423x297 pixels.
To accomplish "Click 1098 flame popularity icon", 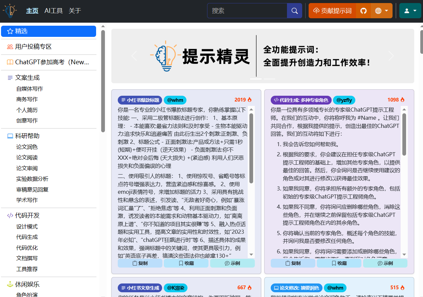I will (x=402, y=100).
